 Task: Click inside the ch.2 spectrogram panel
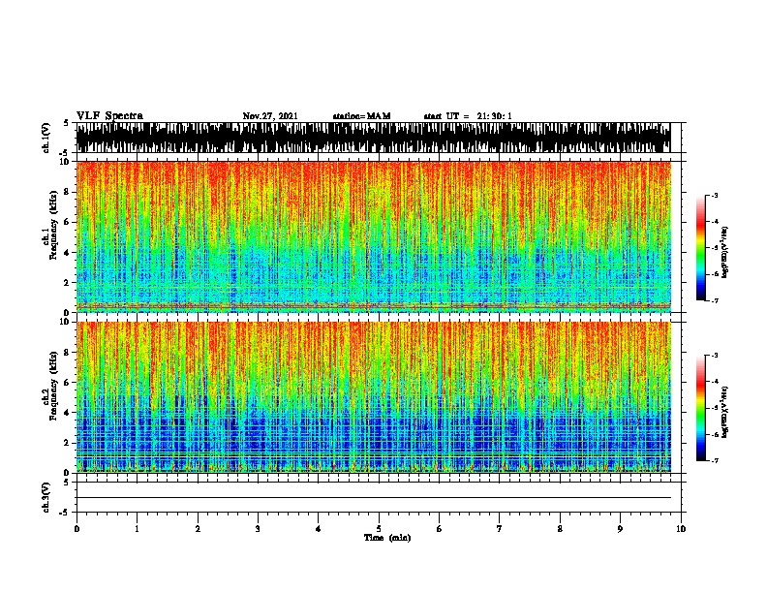[374, 397]
